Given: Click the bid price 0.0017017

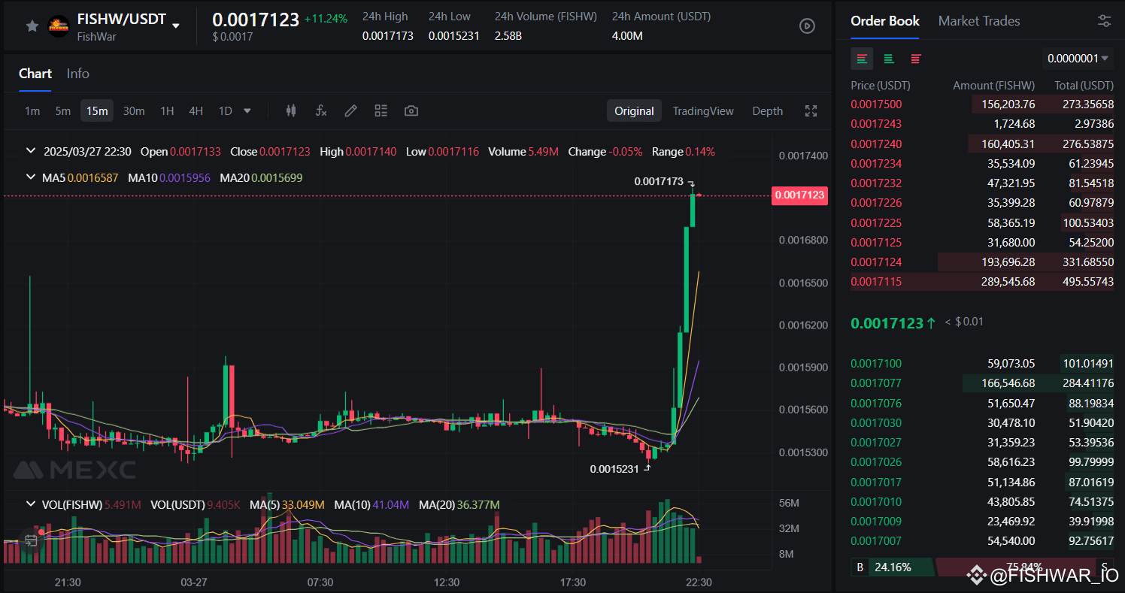Looking at the screenshot, I should [876, 483].
